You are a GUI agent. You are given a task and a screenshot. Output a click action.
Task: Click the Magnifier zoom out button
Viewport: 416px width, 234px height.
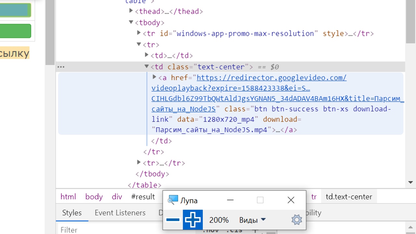click(173, 220)
